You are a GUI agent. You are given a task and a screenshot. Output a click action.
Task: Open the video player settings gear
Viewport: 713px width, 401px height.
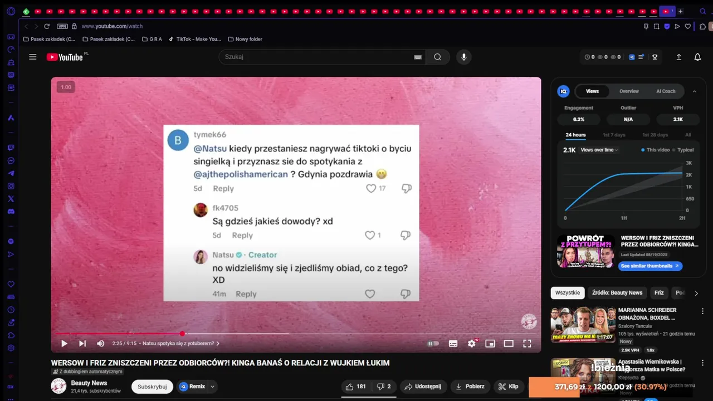pos(472,344)
